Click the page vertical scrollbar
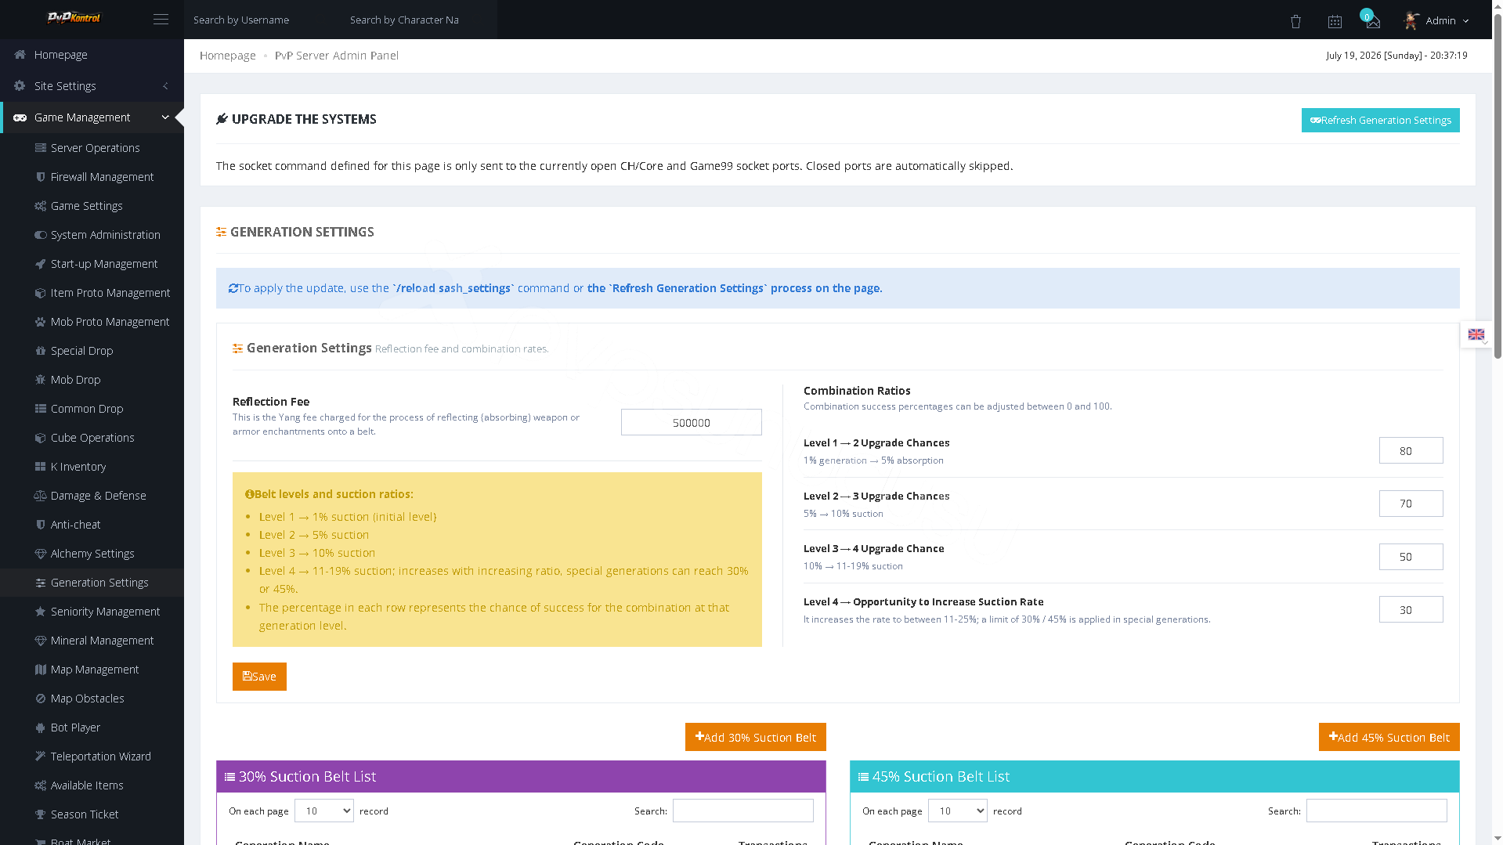This screenshot has width=1503, height=845. (1498, 188)
